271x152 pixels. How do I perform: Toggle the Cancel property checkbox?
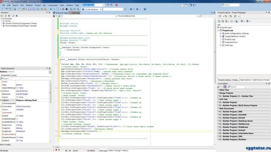point(17,97)
